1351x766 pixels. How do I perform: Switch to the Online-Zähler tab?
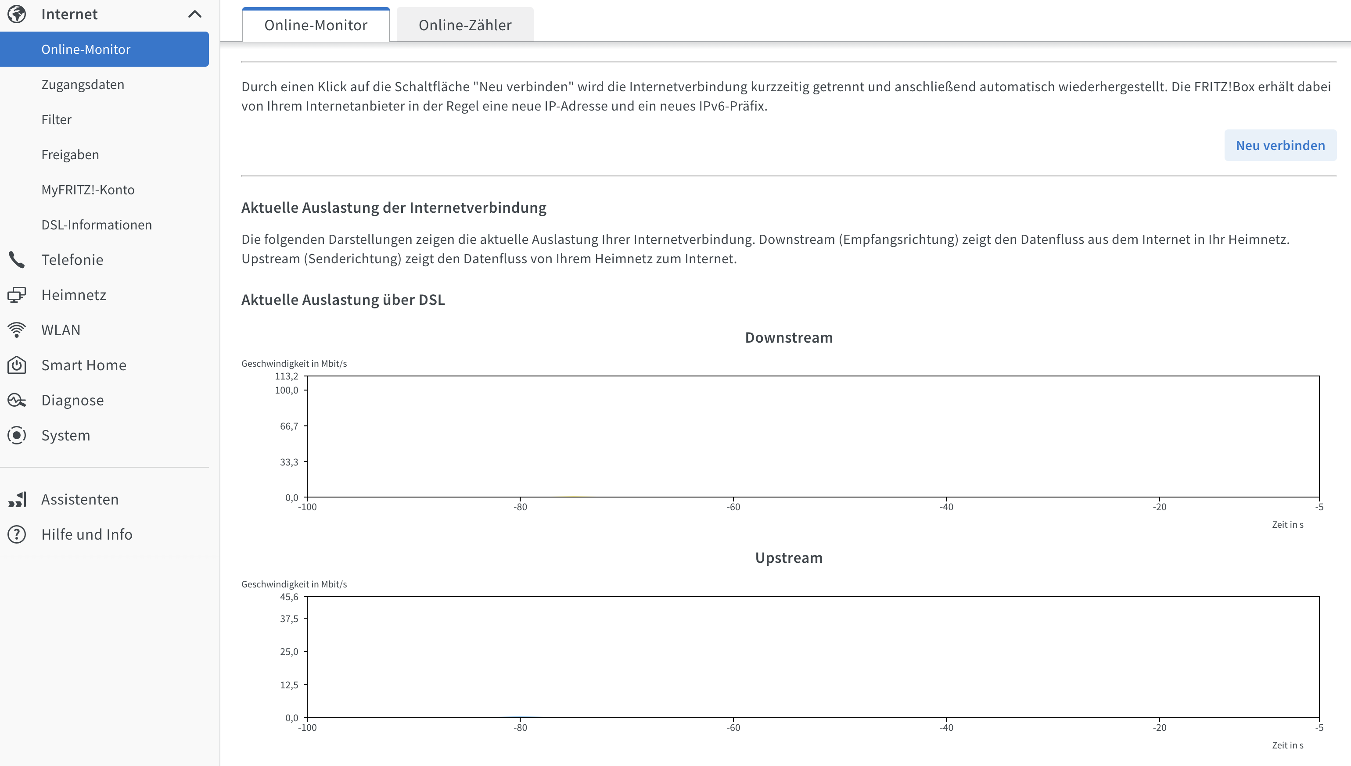pyautogui.click(x=465, y=25)
